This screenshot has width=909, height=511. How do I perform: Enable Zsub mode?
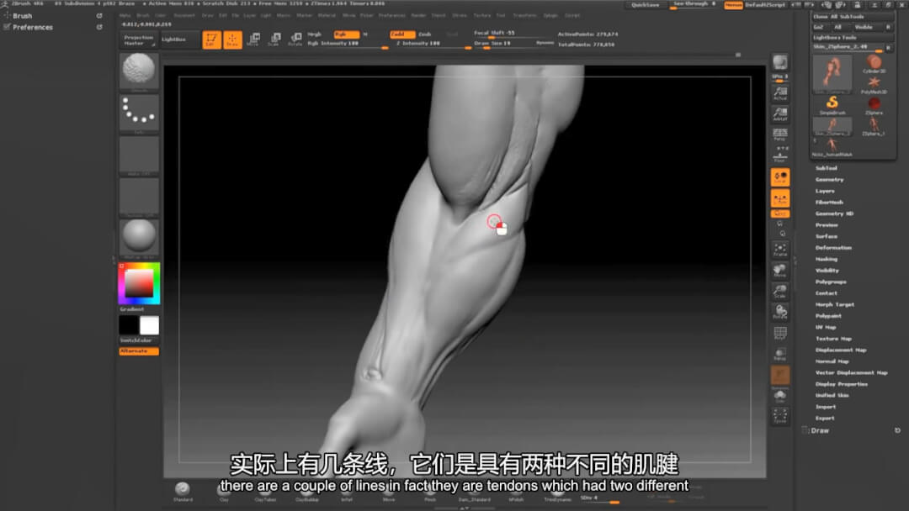pyautogui.click(x=425, y=34)
